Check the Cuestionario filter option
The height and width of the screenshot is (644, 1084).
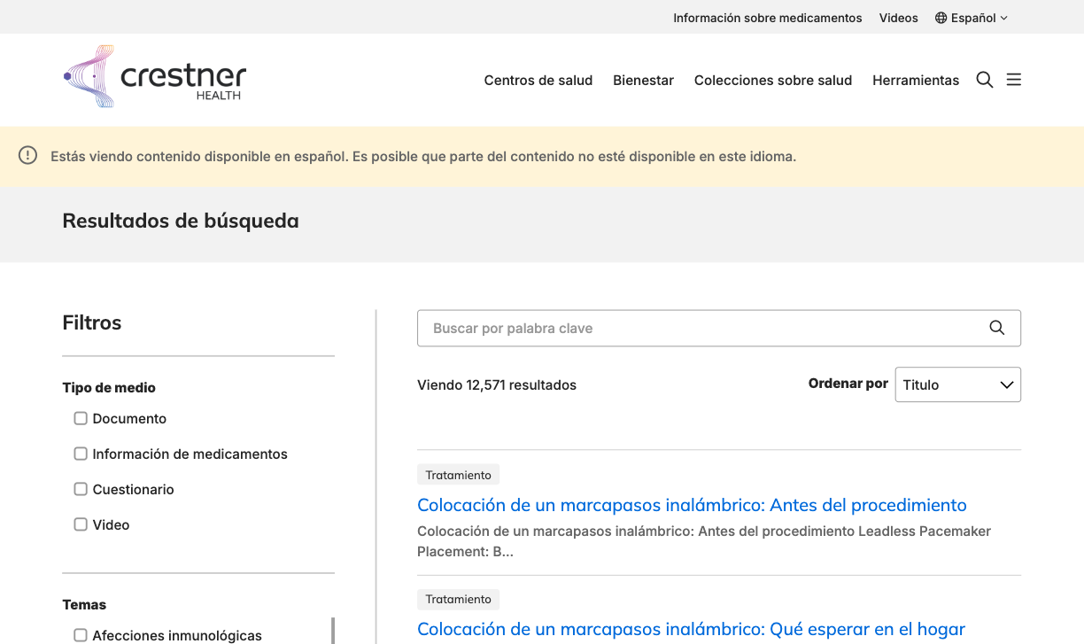pos(81,489)
